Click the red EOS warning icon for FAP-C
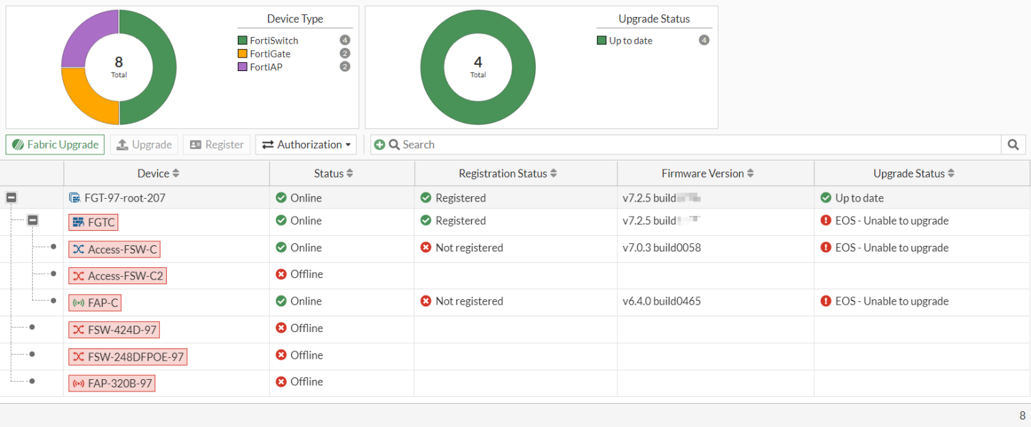The image size is (1031, 427). click(826, 301)
